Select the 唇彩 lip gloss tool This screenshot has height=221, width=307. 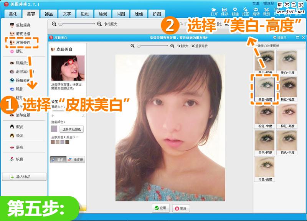(x=17, y=147)
